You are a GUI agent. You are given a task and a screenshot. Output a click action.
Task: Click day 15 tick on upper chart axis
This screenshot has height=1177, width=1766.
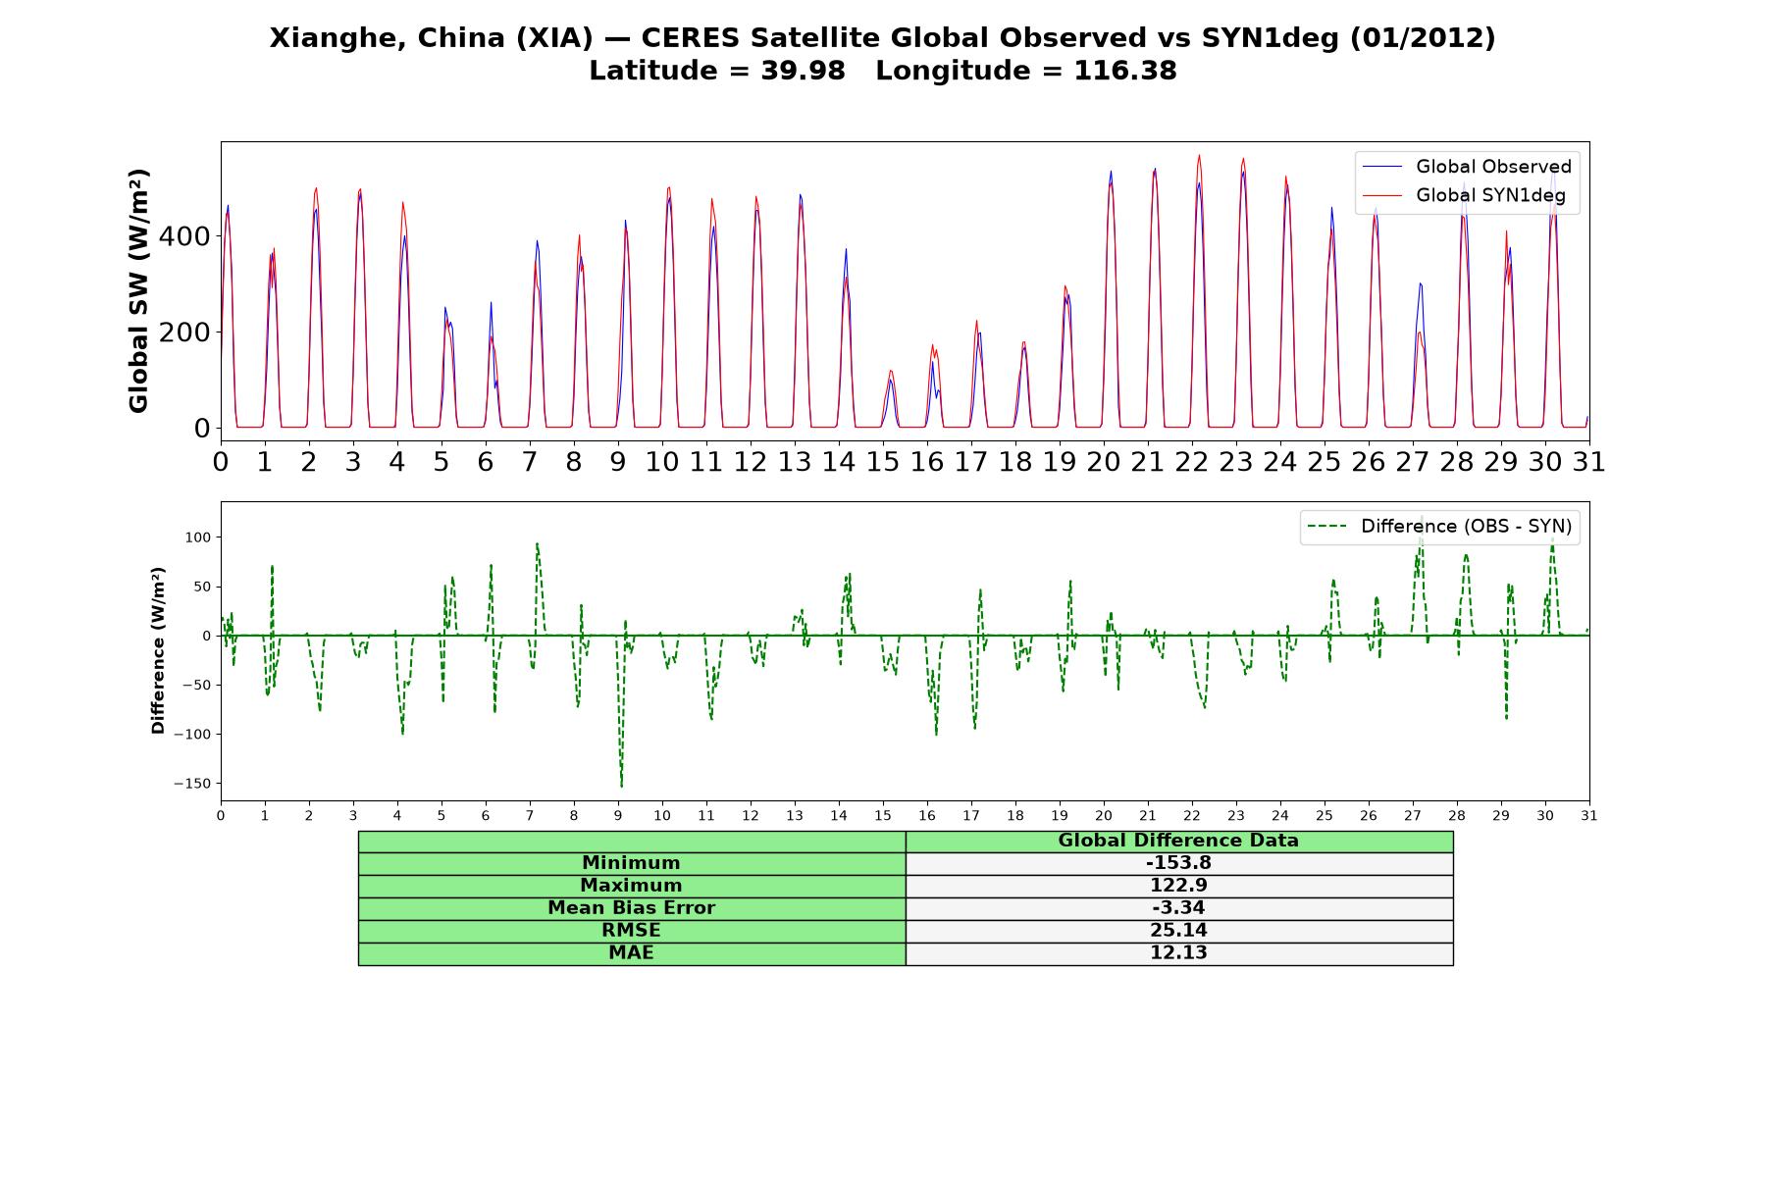click(883, 461)
